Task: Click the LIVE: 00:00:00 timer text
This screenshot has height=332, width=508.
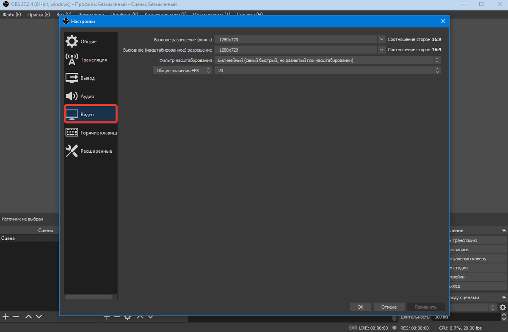Action: pyautogui.click(x=373, y=328)
